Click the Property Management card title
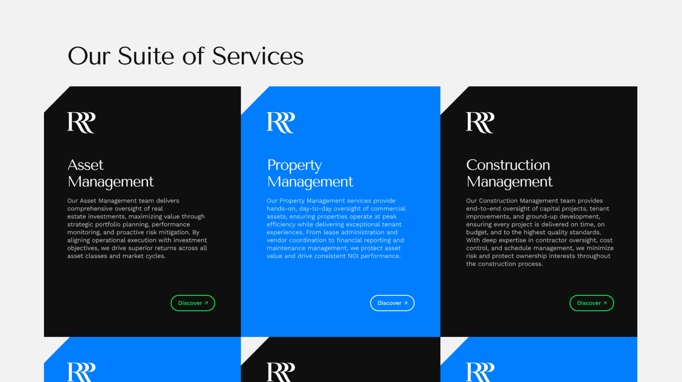Screen dimensions: 682x382 tap(310, 173)
